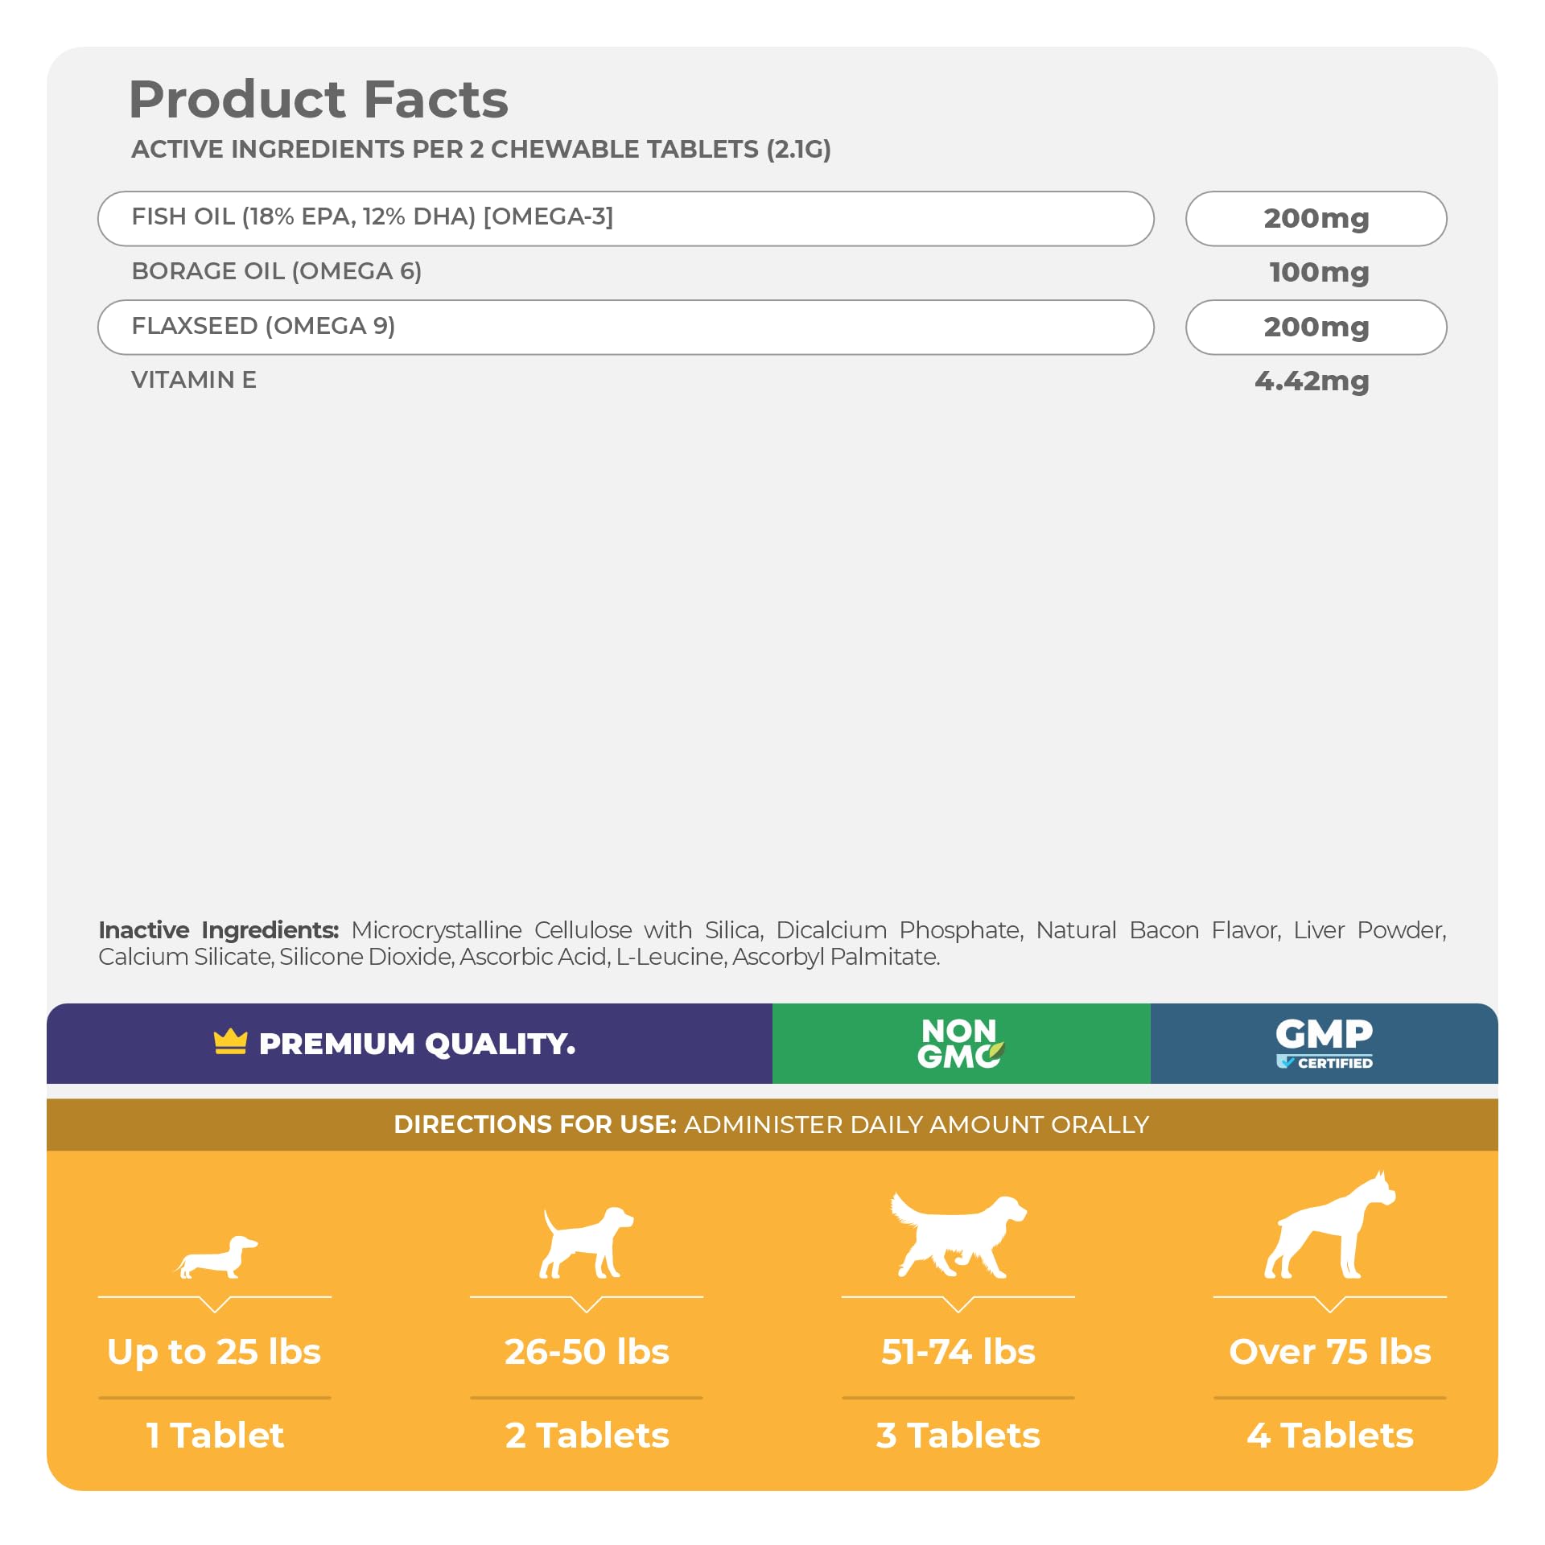Image resolution: width=1545 pixels, height=1545 pixels.
Task: Click the Flaxseed (Omega 9) row
Action: [x=625, y=327]
